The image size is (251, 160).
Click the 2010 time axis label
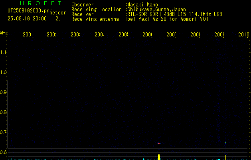(244, 34)
